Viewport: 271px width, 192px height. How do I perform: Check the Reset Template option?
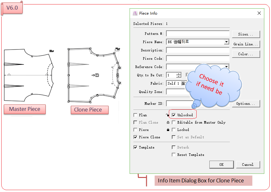[174, 155]
